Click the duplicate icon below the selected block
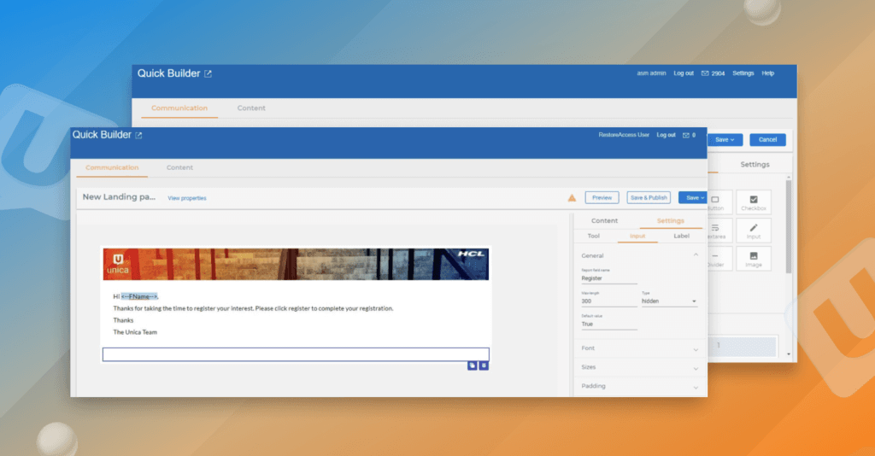The image size is (875, 456). 473,365
